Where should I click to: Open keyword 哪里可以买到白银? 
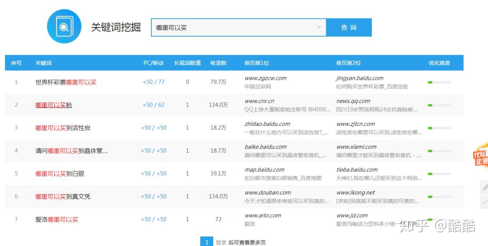coord(60,173)
